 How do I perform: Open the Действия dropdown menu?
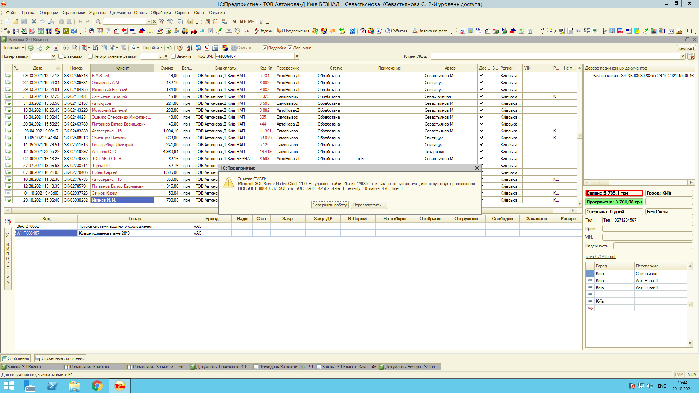[x=13, y=48]
